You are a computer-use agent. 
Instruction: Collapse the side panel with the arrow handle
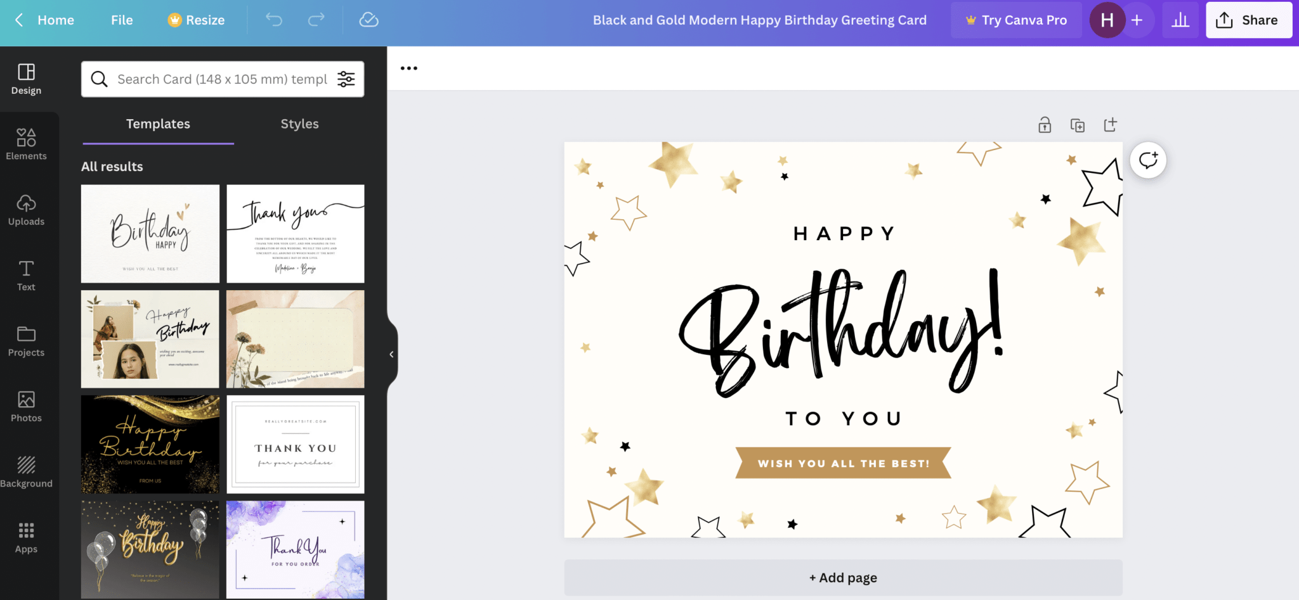coord(391,354)
